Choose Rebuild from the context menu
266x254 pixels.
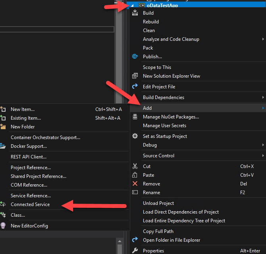click(x=151, y=22)
